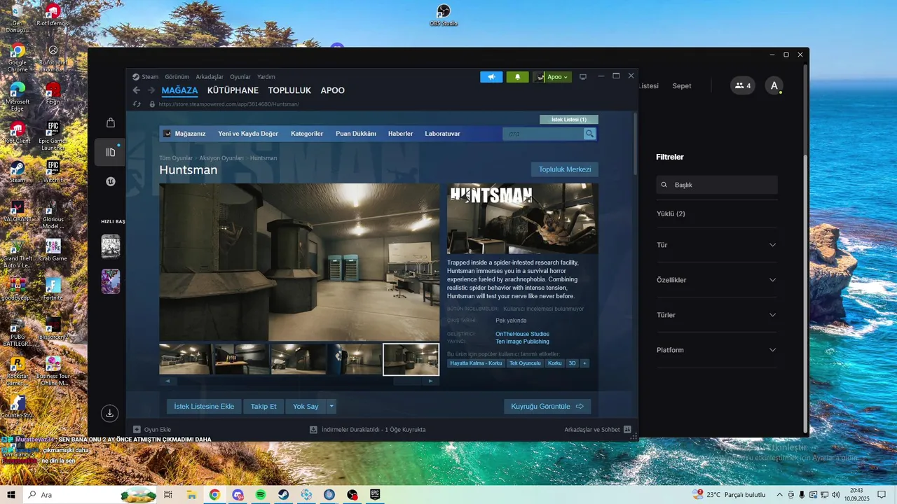
Task: Open Kategoriler in store navigation
Action: (x=307, y=134)
